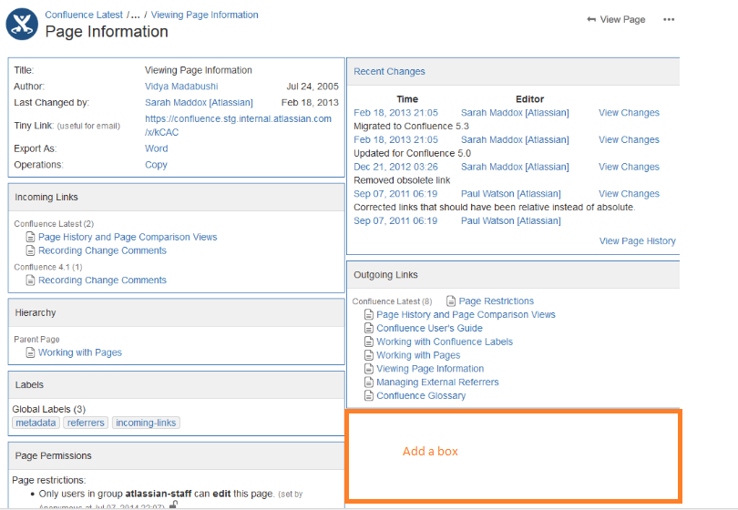The width and height of the screenshot is (738, 510).
Task: Click page icon next to Page Restrictions
Action: [451, 301]
